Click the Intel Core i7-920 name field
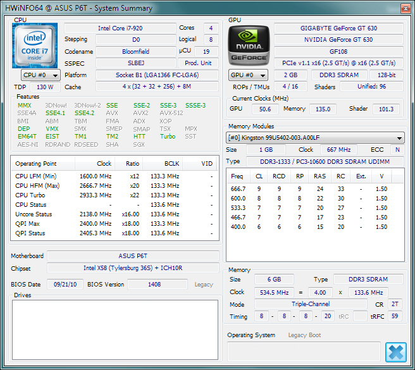Viewport: 415px width, 370px height. [120, 28]
